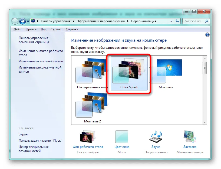Click the Forward navigation arrow button
The image size is (221, 169).
22,21
